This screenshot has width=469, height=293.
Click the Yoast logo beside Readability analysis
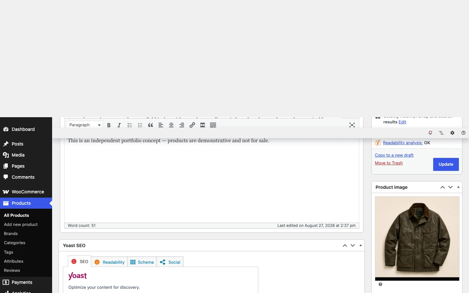pos(378,143)
